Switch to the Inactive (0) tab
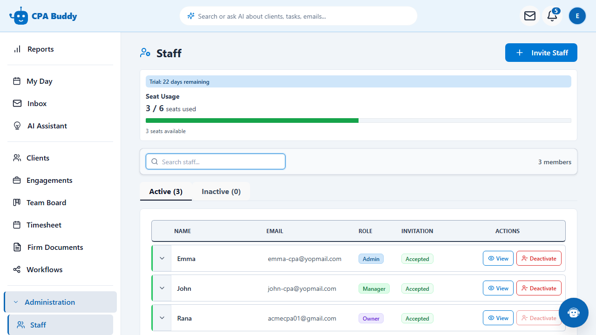The height and width of the screenshot is (335, 596). [x=221, y=191]
